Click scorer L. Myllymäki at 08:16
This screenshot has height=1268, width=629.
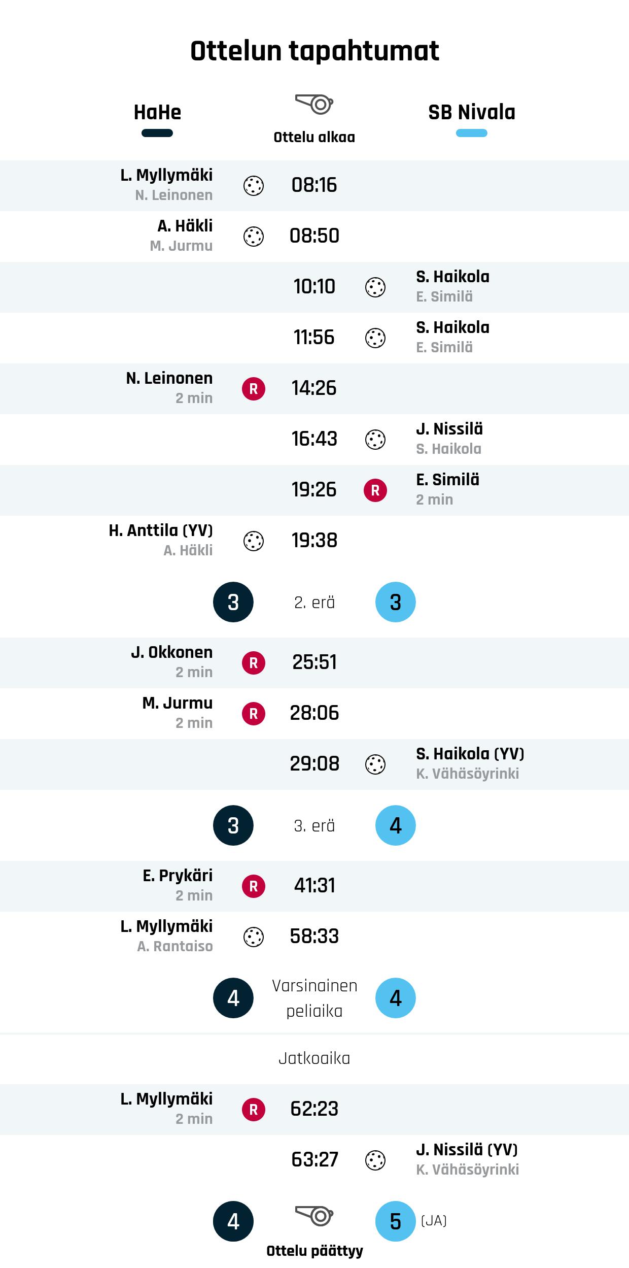pos(166,175)
